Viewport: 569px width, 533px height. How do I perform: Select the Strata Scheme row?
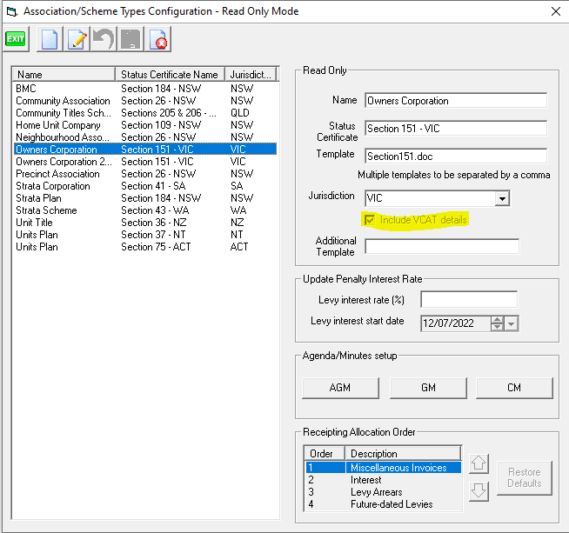pos(145,210)
